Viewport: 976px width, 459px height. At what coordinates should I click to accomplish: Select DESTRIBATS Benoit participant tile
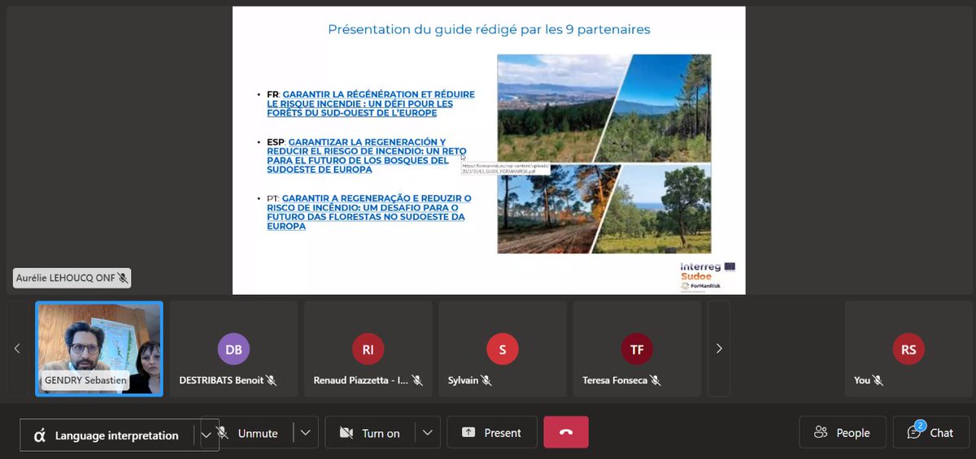233,349
